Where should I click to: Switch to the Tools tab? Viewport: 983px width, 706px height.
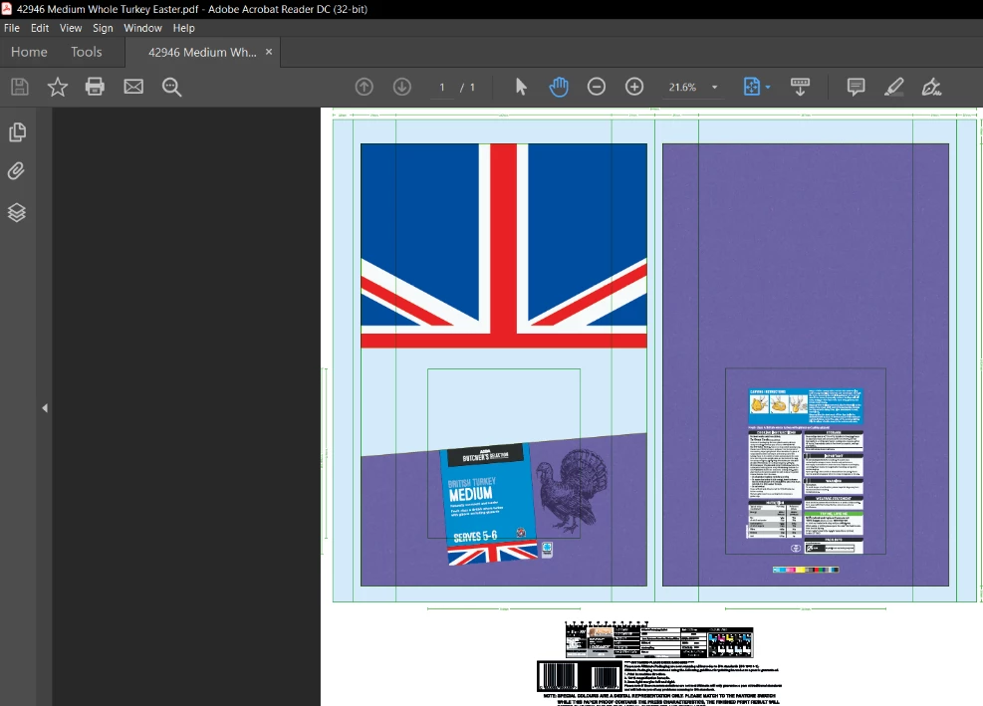coord(86,52)
